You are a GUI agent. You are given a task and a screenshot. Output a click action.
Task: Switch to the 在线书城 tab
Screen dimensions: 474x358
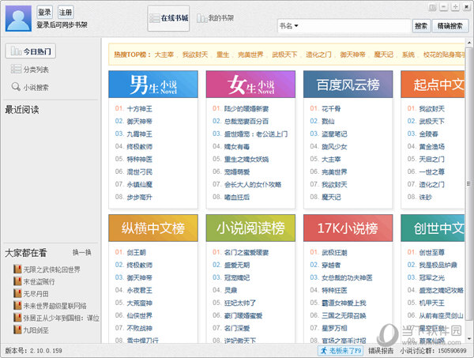tap(169, 18)
